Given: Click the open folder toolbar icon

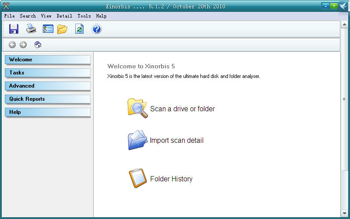Looking at the screenshot, I should (63, 29).
